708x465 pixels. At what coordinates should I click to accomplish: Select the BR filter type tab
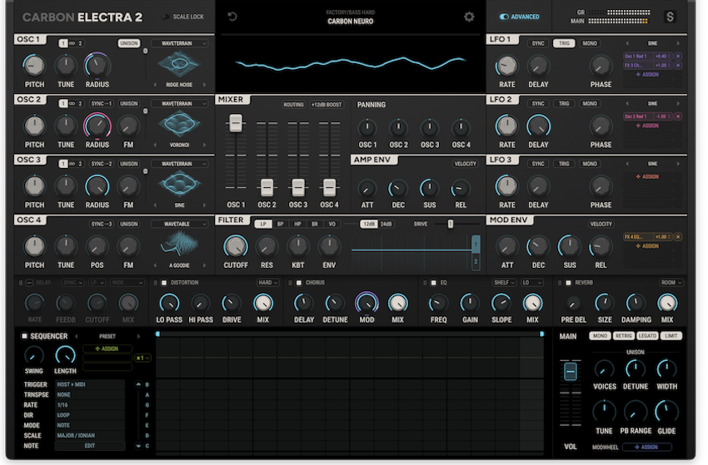point(315,224)
